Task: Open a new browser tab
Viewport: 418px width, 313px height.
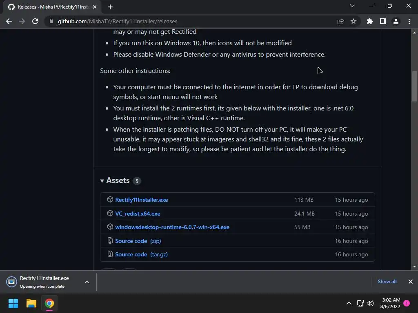Action: coord(110,7)
